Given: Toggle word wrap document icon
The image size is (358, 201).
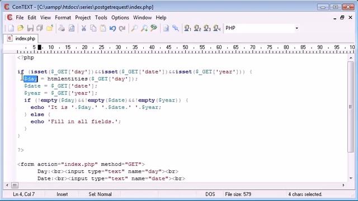Looking at the screenshot, I should click(166, 28).
